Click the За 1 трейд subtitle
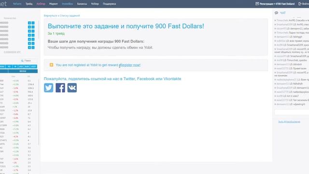 click(x=56, y=33)
